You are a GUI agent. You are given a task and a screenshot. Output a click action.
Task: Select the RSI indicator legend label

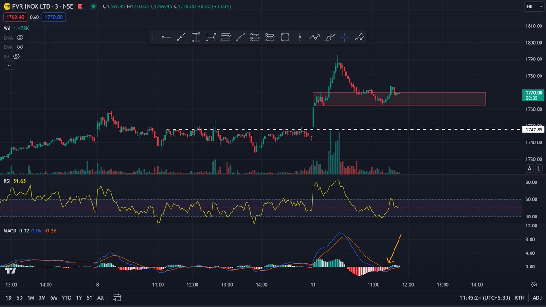(x=7, y=181)
